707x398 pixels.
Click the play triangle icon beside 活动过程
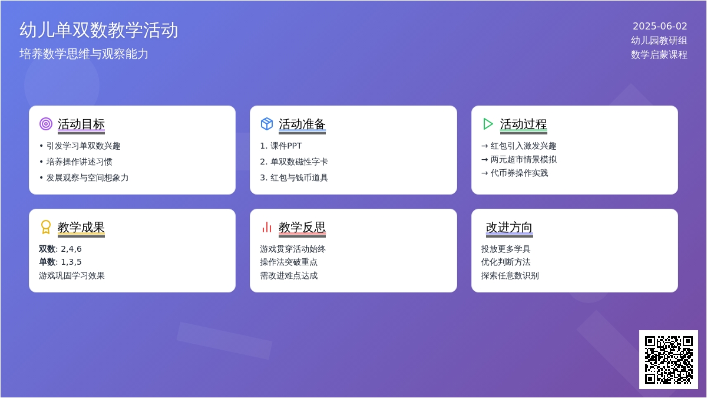(x=488, y=124)
